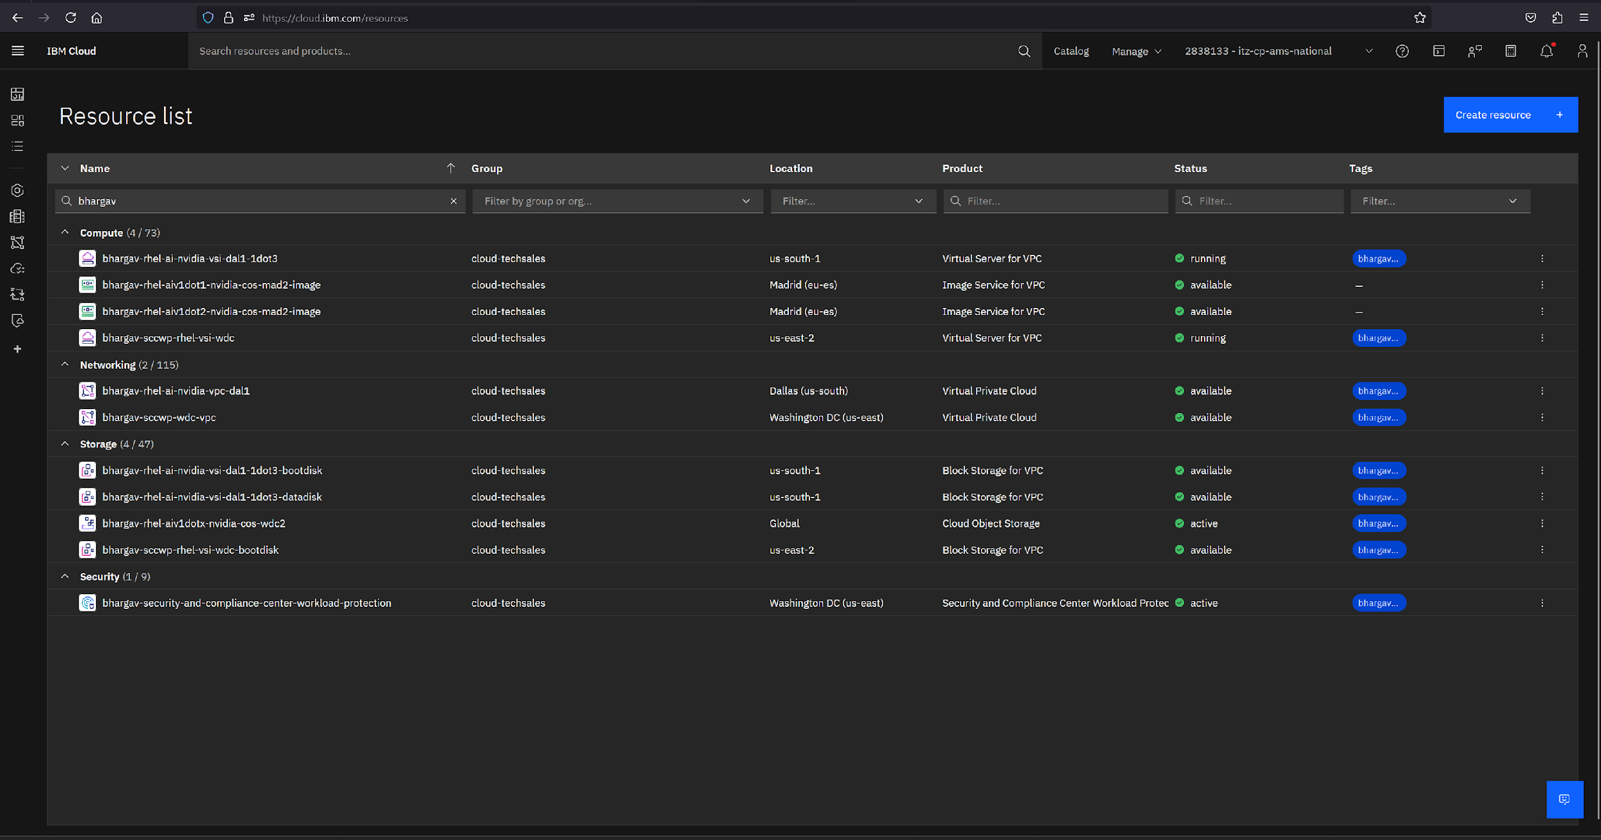Collapse the Networking resource section
Image resolution: width=1601 pixels, height=840 pixels.
(65, 364)
